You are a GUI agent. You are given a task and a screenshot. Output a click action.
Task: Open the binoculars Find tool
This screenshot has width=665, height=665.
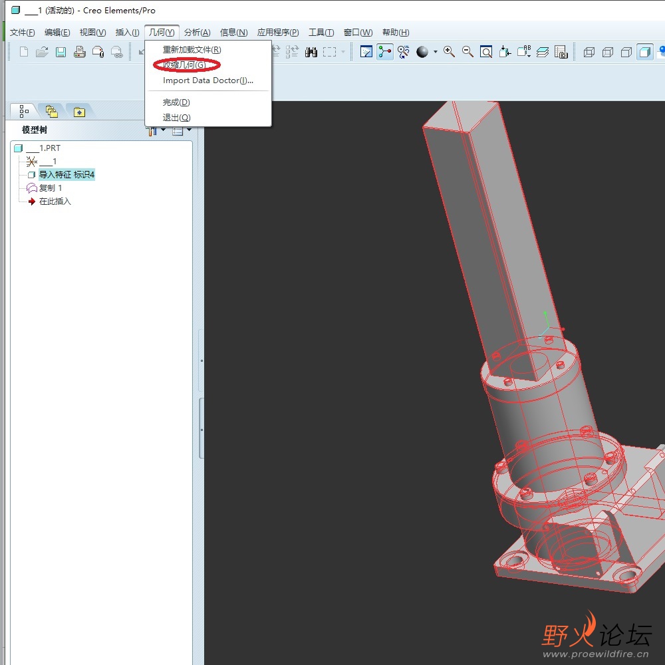pyautogui.click(x=311, y=52)
